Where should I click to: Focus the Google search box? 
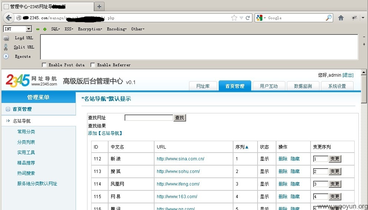pyautogui.click(x=296, y=18)
